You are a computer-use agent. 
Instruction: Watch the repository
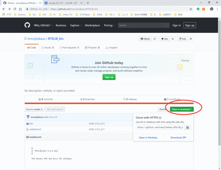point(145,39)
